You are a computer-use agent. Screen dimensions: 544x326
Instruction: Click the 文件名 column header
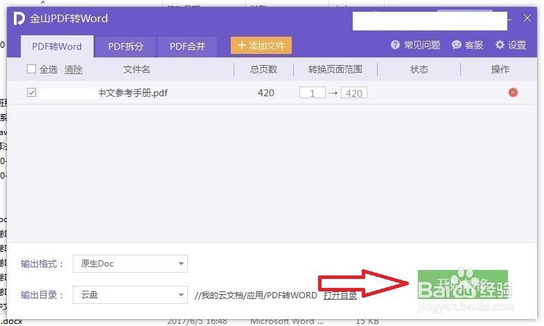point(137,69)
